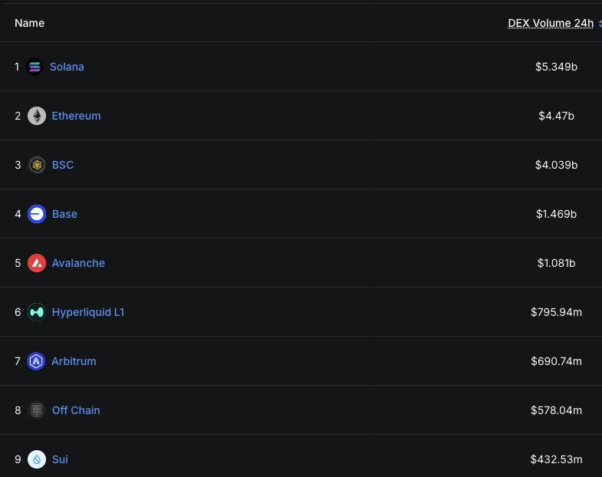Click the Sui droplet logo icon
The image size is (602, 477).
36,459
